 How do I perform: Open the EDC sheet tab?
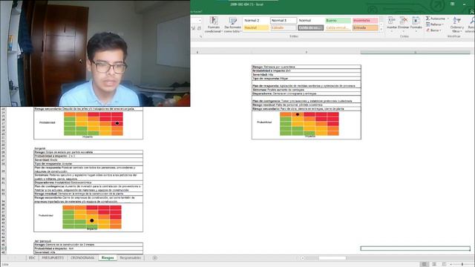pyautogui.click(x=32, y=258)
